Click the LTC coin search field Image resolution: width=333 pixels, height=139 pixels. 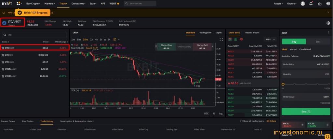click(34, 35)
